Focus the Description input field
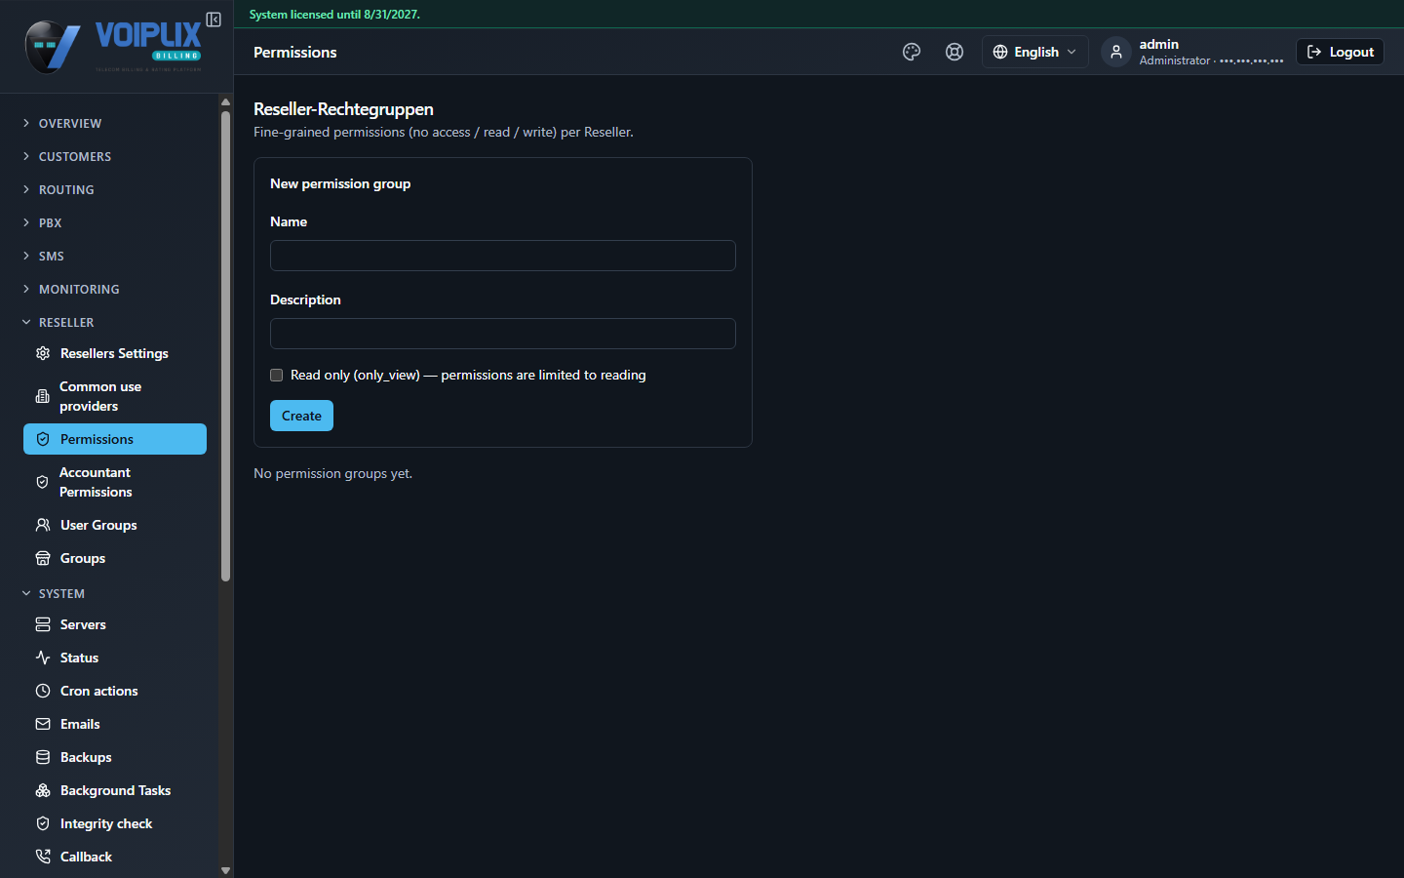1404x878 pixels. click(503, 334)
